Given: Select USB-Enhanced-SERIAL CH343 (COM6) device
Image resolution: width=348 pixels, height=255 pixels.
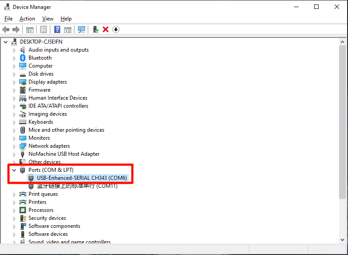Looking at the screenshot, I should 82,178.
